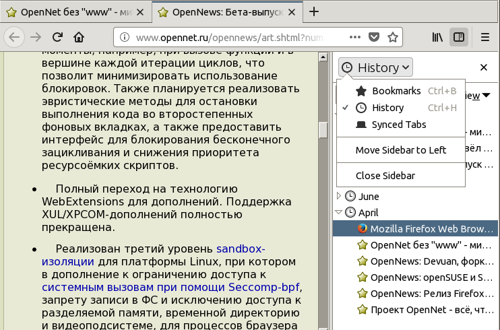Toggle the sidebar toolbar button

pyautogui.click(x=458, y=37)
